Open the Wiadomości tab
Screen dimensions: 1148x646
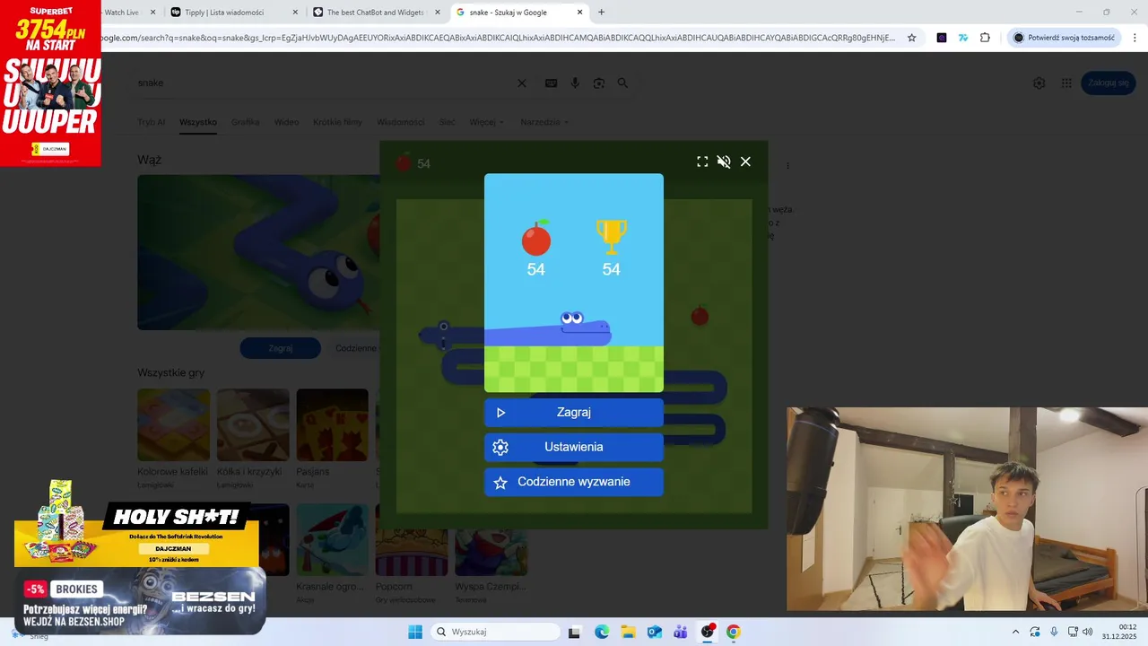(400, 122)
